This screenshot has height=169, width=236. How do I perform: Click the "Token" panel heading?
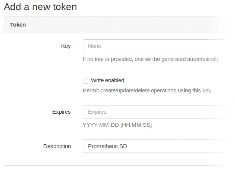[x=18, y=25]
